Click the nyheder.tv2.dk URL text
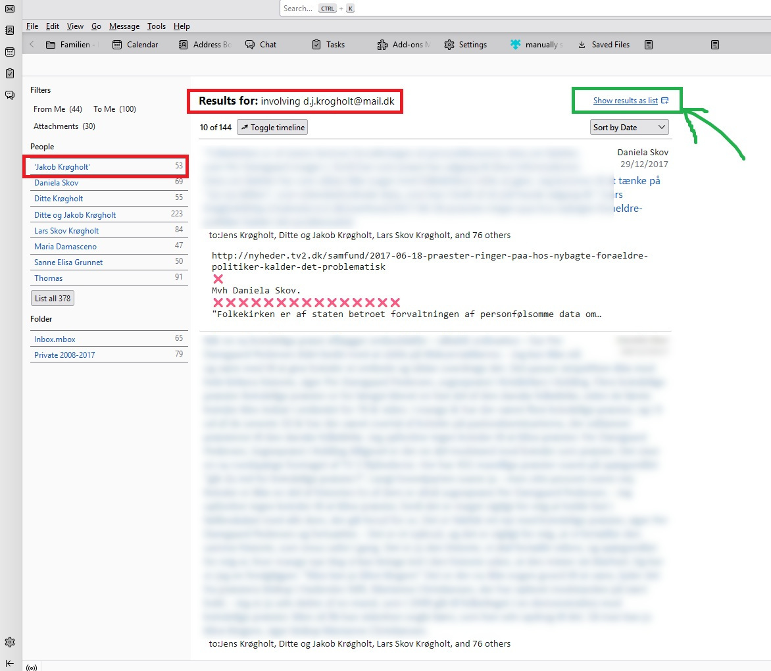Screen dimensions: 771x671 click(x=430, y=261)
